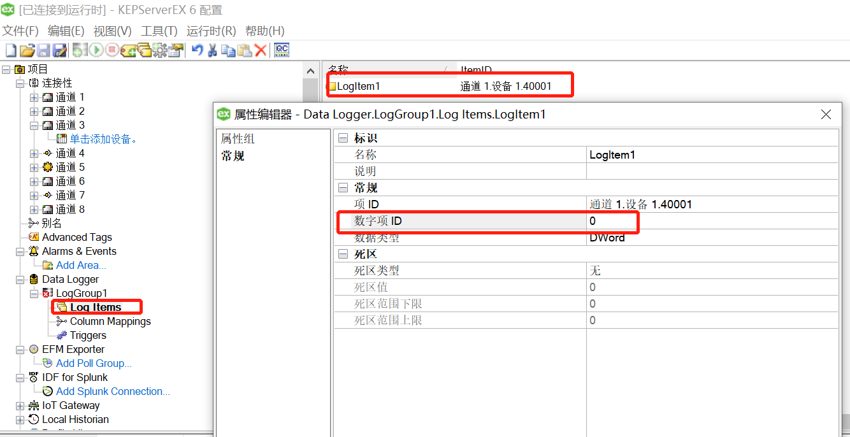
Task: Click the Paste clipboard icon
Action: coord(245,50)
